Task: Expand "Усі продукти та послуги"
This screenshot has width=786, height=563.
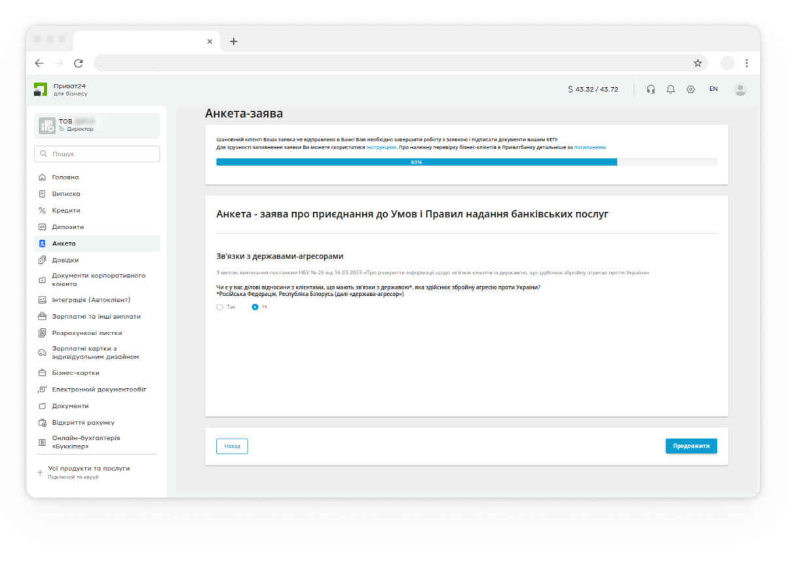Action: (88, 469)
